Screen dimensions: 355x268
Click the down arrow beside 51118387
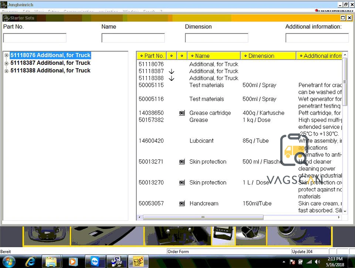coord(172,71)
